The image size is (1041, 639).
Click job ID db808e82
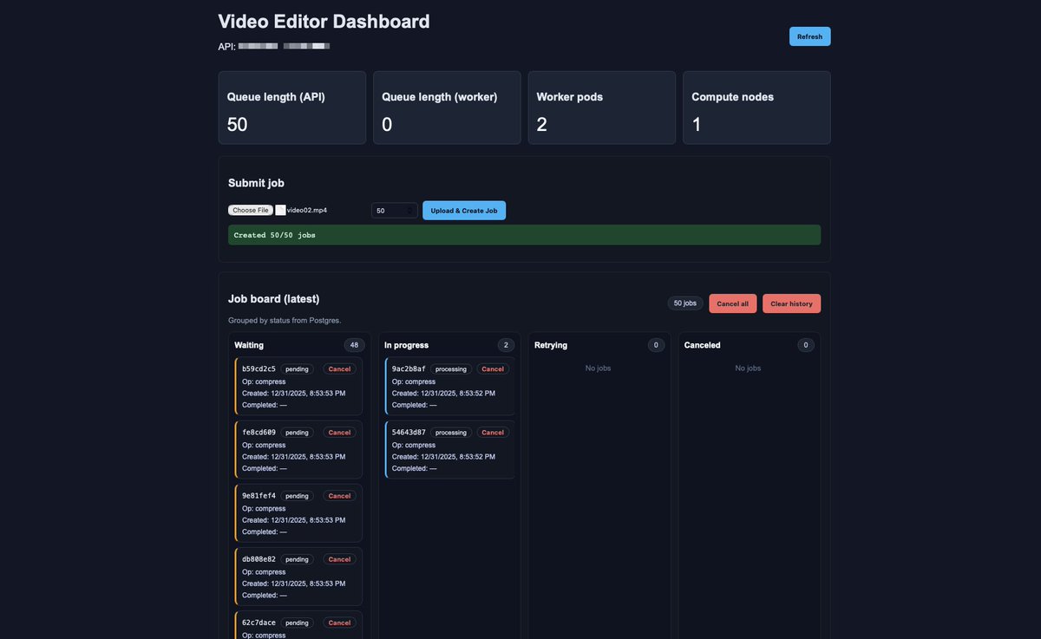click(x=259, y=559)
